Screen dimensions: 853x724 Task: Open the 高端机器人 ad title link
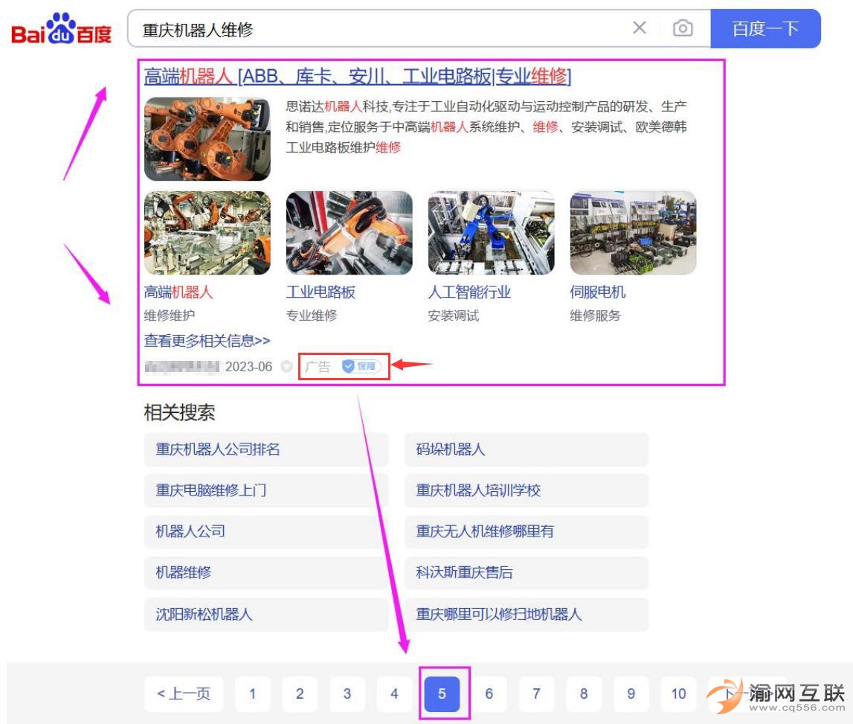point(357,76)
